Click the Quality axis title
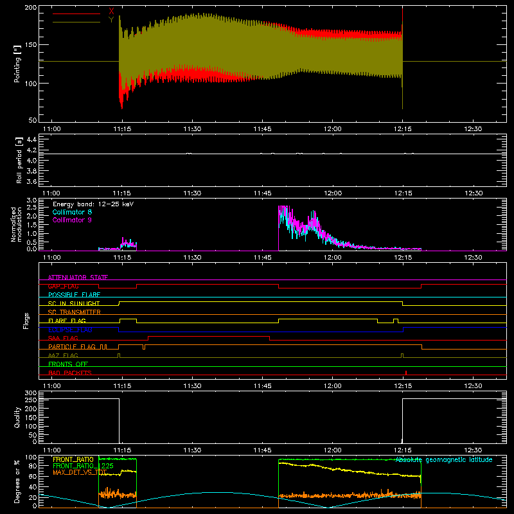The image size is (514, 514). (17, 417)
